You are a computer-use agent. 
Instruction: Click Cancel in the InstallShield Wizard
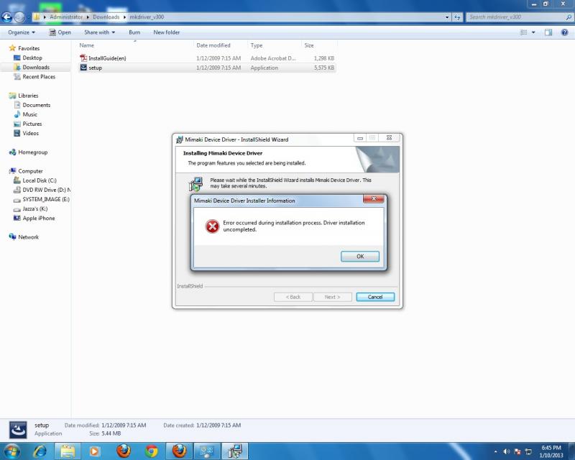pos(375,297)
